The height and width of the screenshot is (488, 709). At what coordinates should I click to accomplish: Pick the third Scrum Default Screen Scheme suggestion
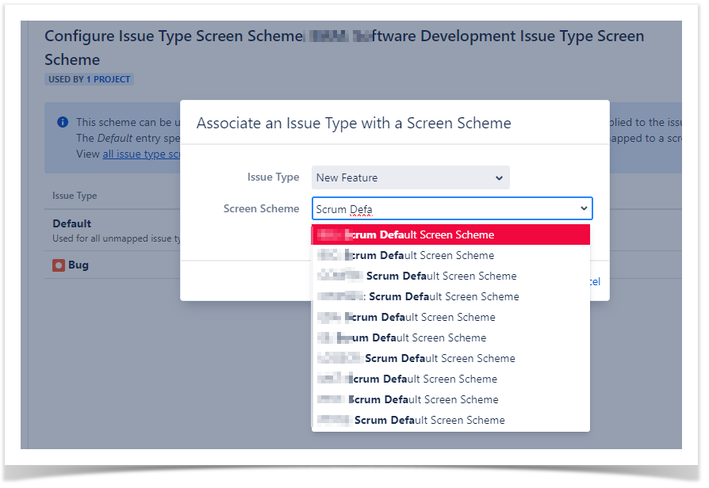[450, 276]
